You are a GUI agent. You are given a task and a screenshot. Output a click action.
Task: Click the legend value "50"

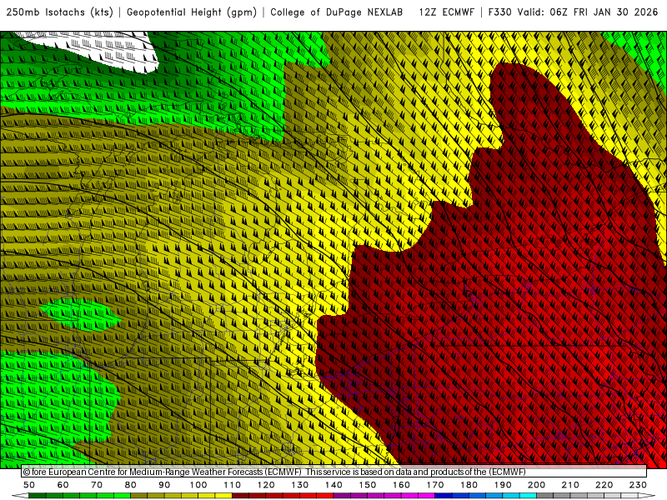[29, 485]
